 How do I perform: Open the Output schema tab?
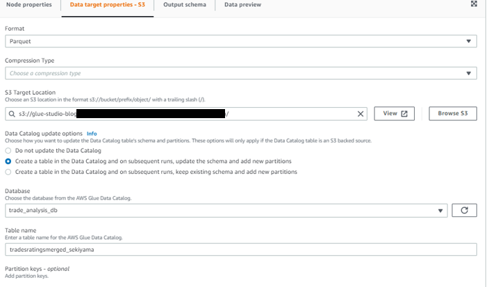coord(185,5)
